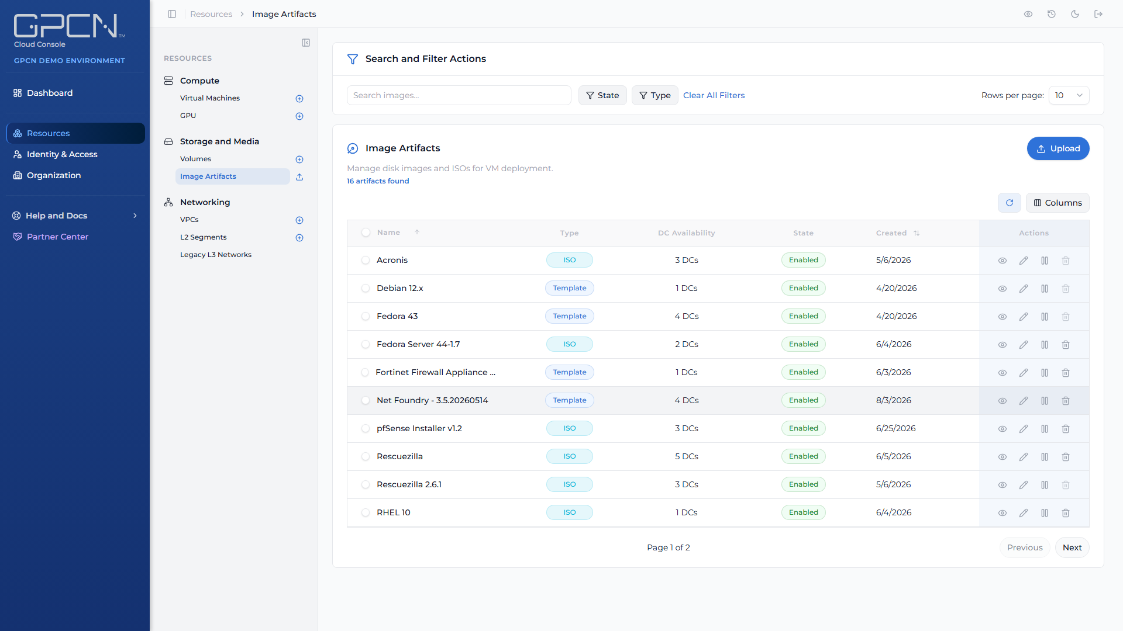This screenshot has width=1123, height=631.
Task: Click the refresh artifacts icon button
Action: click(1009, 203)
